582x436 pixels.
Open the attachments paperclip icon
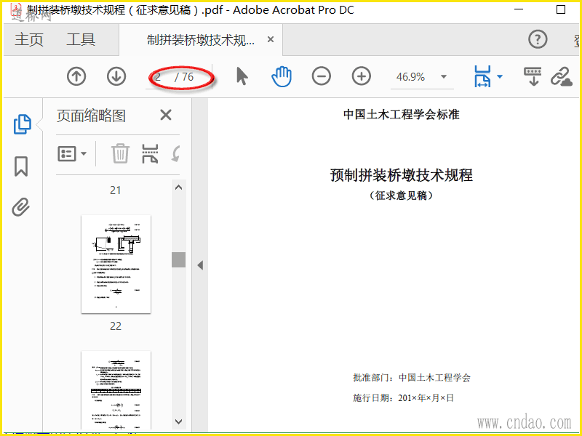click(21, 207)
